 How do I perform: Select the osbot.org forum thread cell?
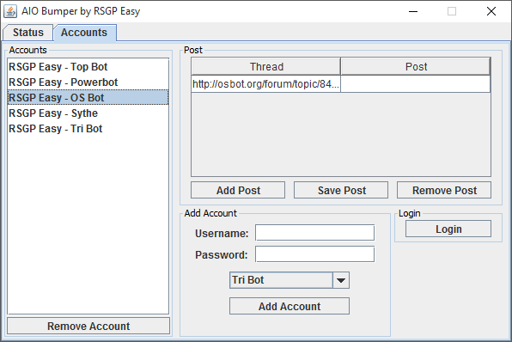click(x=265, y=84)
